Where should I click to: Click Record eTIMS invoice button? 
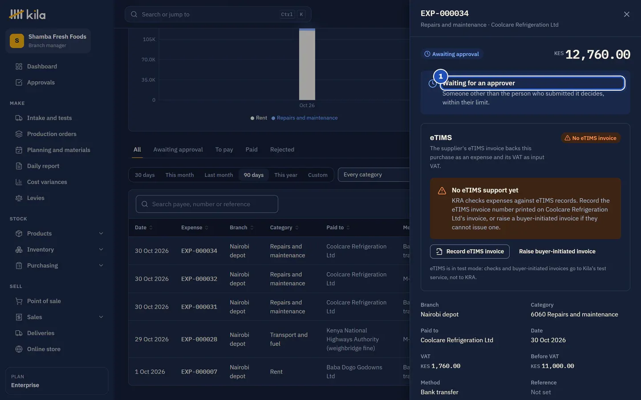[470, 252]
